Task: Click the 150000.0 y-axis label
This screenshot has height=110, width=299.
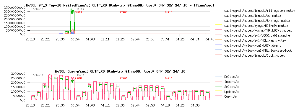Action: 18,87
